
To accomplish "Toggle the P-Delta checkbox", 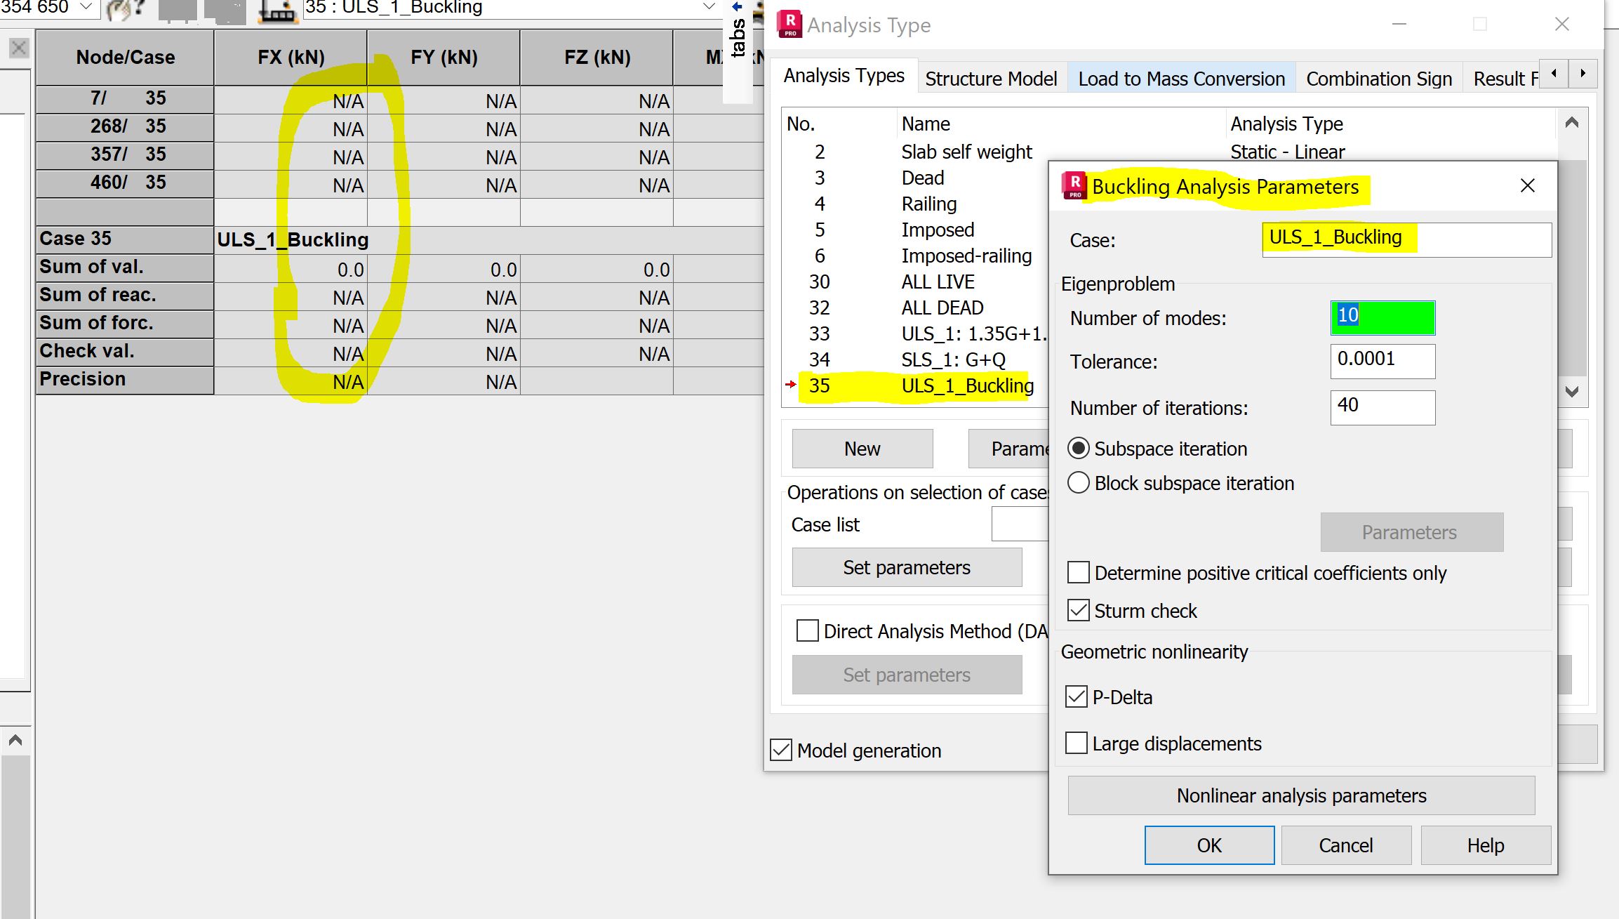I will pyautogui.click(x=1077, y=696).
